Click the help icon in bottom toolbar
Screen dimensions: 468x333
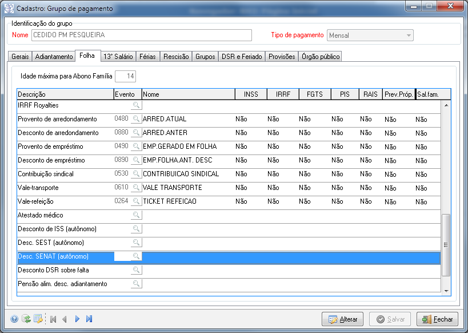pos(14,319)
